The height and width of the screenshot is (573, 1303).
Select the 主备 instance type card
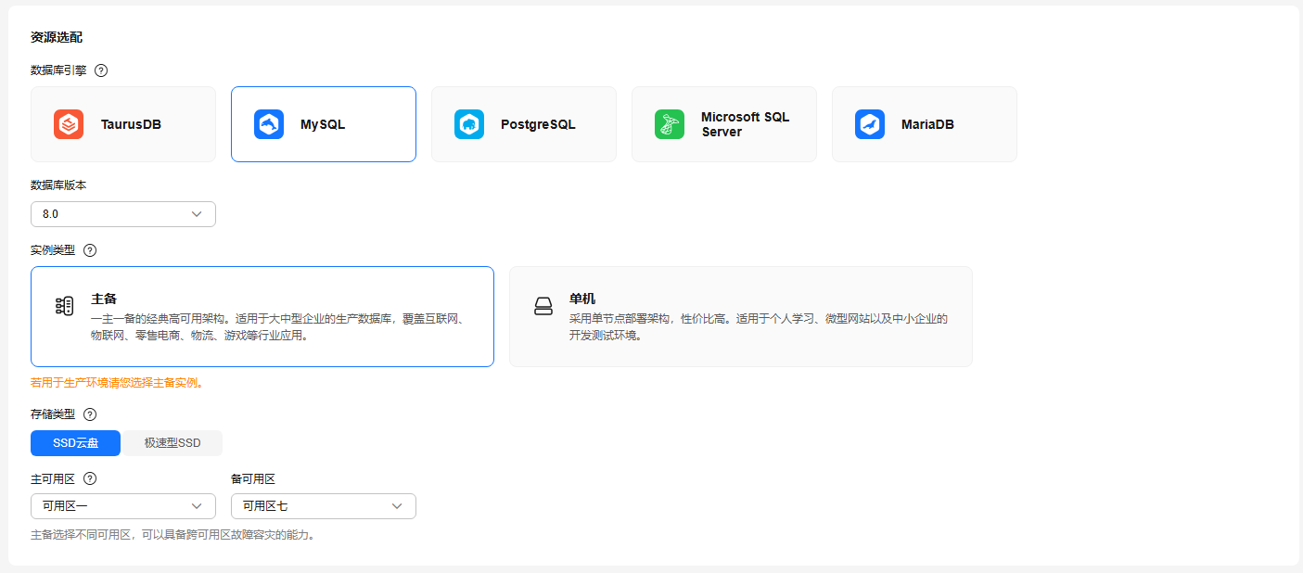262,316
